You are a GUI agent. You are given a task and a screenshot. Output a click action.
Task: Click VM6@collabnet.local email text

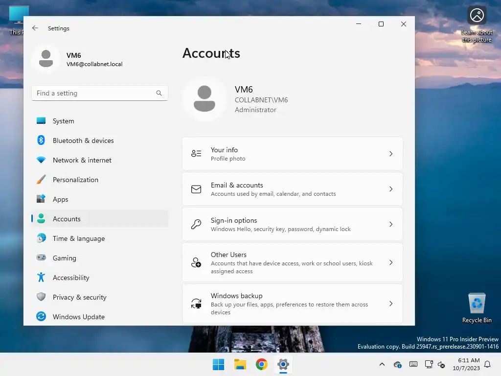94,64
